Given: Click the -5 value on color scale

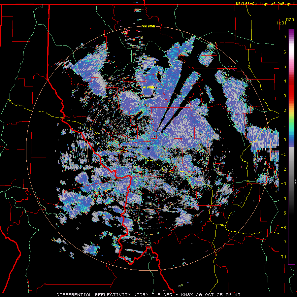Looking at the screenshot, I should click(x=283, y=213).
